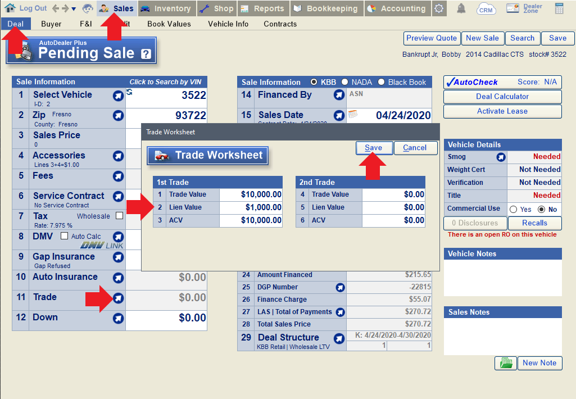The height and width of the screenshot is (399, 576).
Task: Click the Auto Insurance arrow icon
Action: 118,278
